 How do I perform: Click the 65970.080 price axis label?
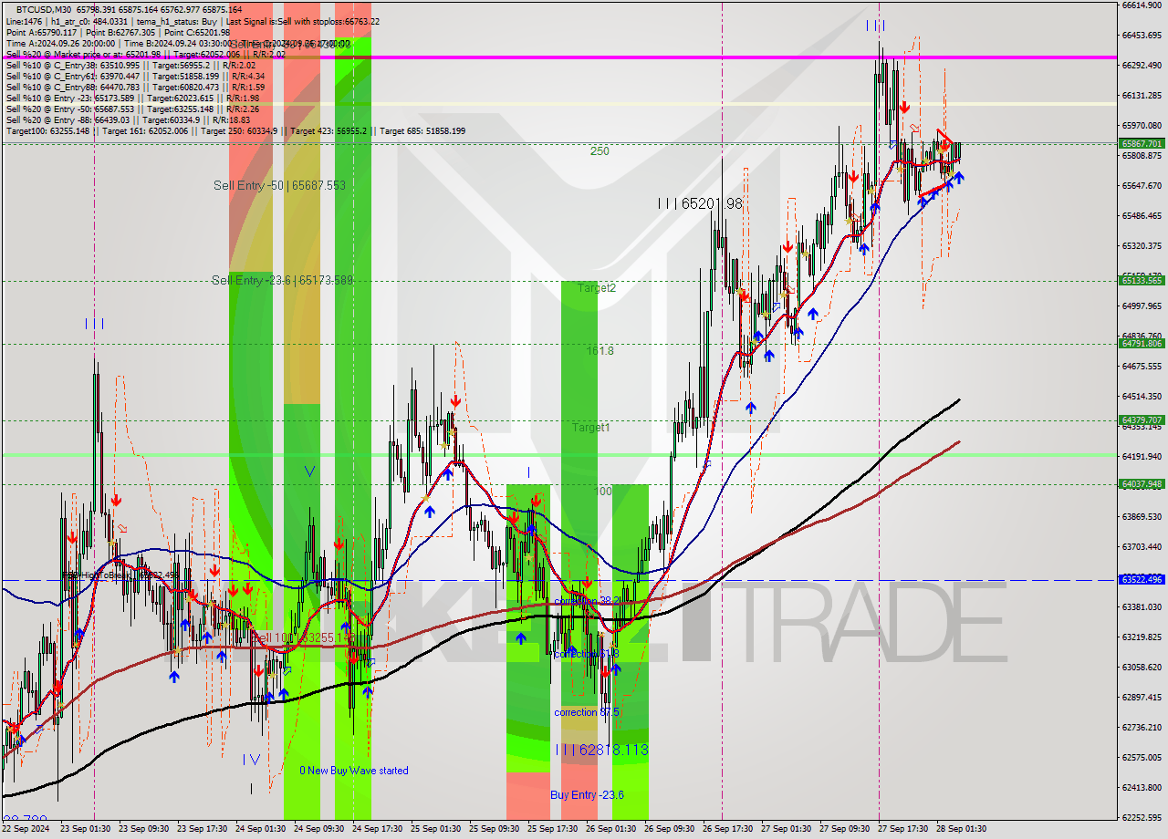pyautogui.click(x=1142, y=125)
